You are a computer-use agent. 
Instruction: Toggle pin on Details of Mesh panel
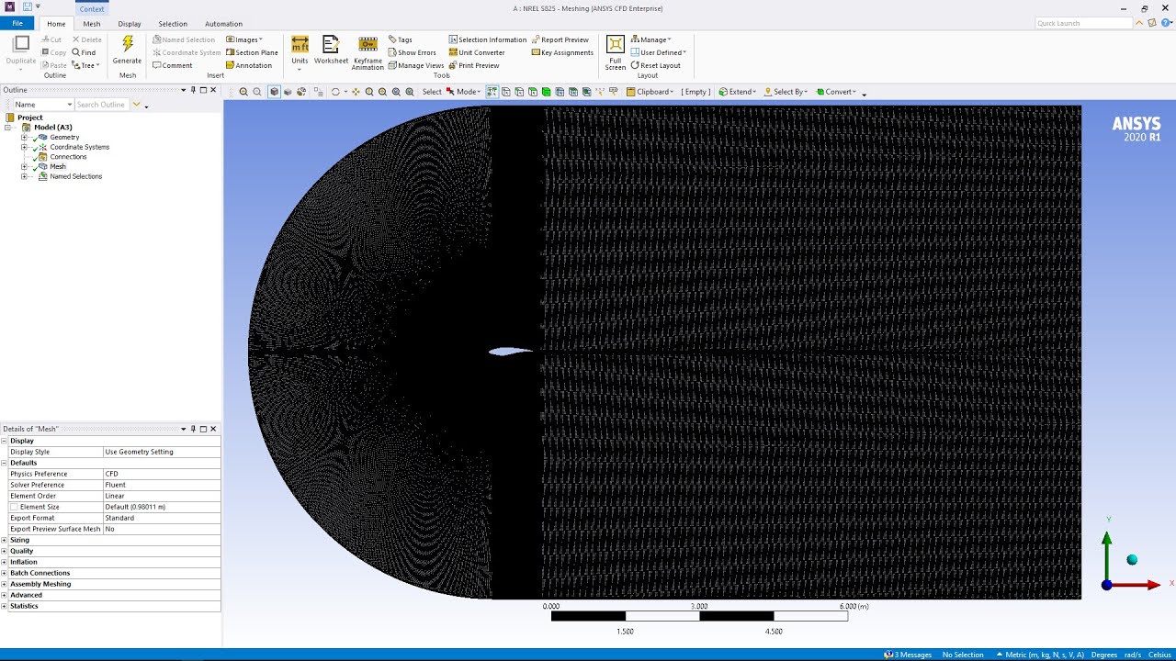tap(193, 429)
